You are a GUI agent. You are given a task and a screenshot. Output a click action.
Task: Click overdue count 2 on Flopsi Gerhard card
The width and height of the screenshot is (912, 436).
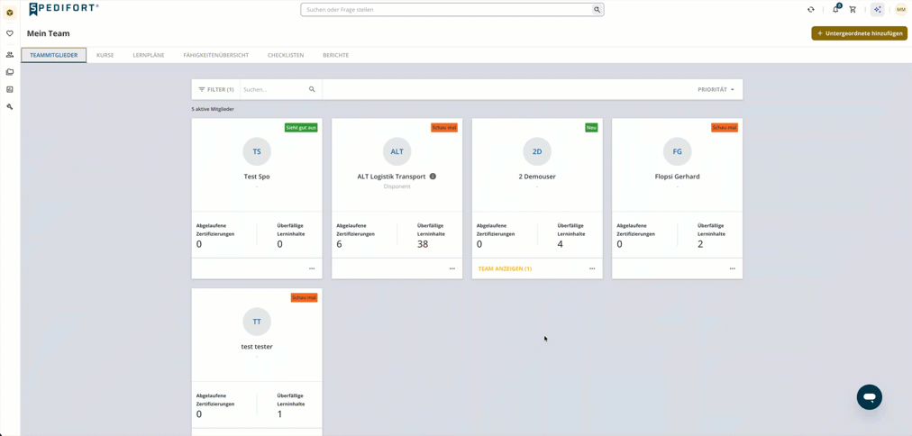point(700,244)
